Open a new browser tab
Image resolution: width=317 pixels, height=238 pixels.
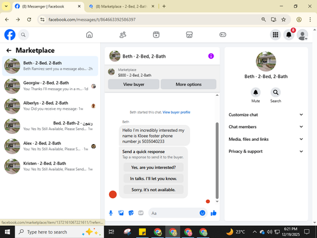164,6
